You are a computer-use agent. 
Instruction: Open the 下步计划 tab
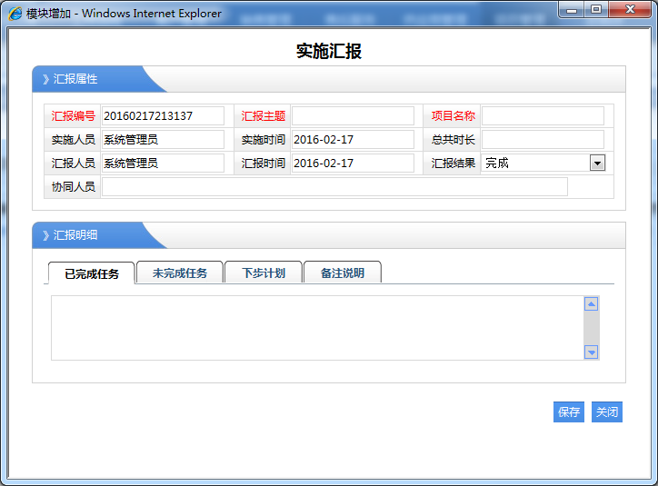click(264, 273)
